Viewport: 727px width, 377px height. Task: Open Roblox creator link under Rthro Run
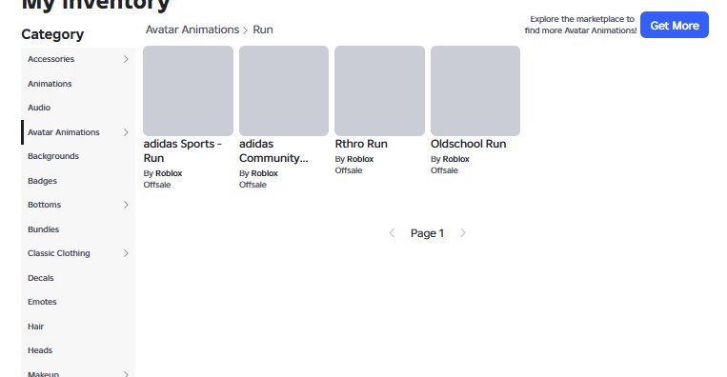(360, 159)
